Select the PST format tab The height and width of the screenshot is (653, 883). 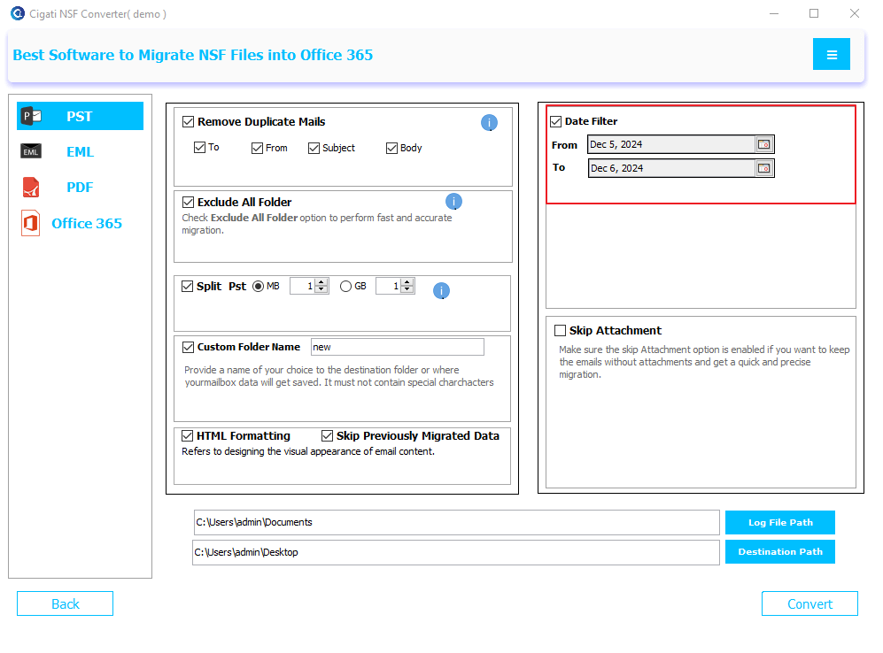click(x=80, y=116)
